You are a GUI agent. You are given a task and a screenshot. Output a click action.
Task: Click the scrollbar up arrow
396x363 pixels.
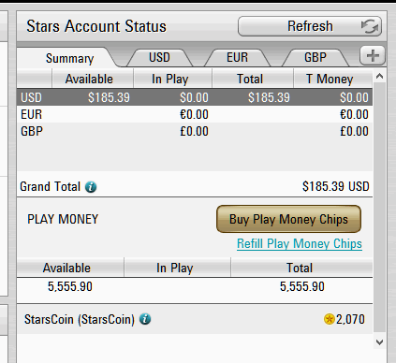(x=379, y=76)
